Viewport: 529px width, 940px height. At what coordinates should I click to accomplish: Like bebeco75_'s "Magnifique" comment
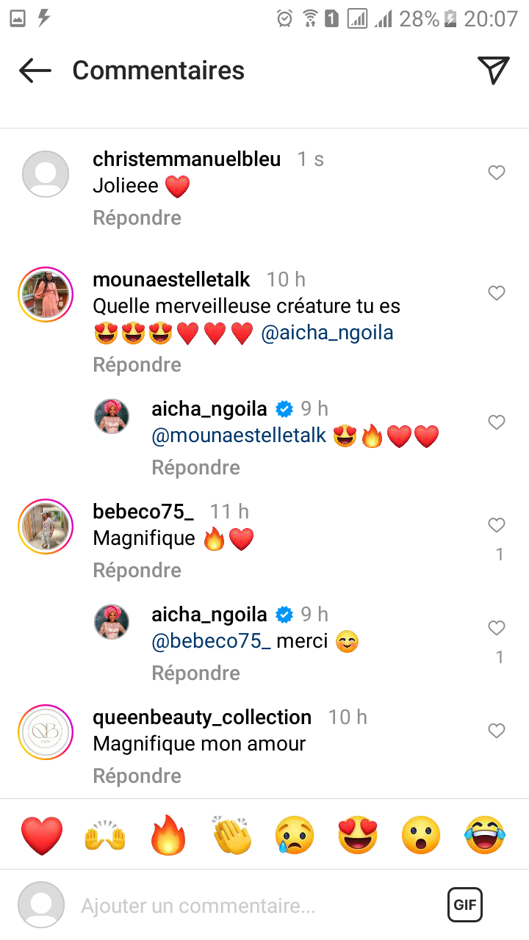pyautogui.click(x=497, y=525)
